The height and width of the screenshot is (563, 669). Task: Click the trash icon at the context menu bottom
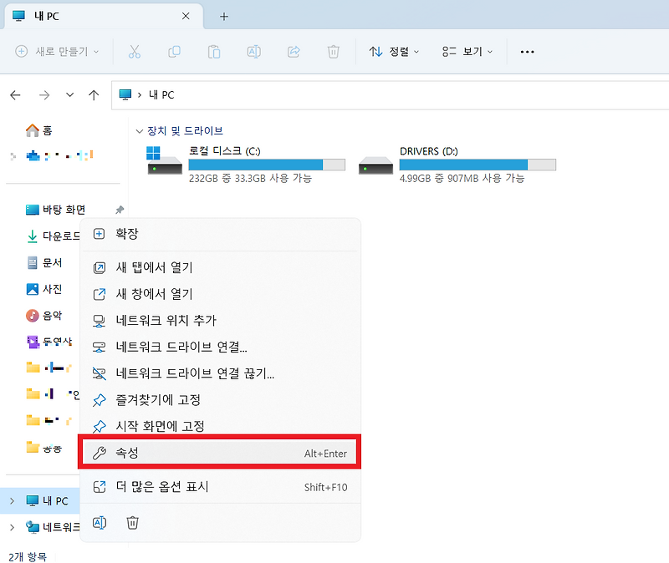tap(130, 522)
